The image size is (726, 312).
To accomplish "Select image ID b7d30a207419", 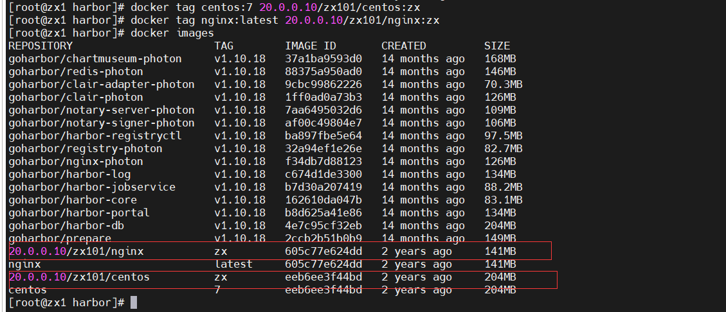I will click(323, 187).
